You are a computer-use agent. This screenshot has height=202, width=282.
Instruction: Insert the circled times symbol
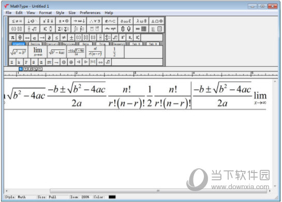[64, 62]
